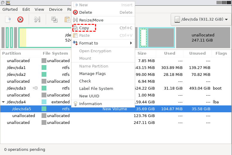Image resolution: width=232 pixels, height=155 pixels.
Task: Open the Edit menu in menu bar
Action: click(26, 9)
